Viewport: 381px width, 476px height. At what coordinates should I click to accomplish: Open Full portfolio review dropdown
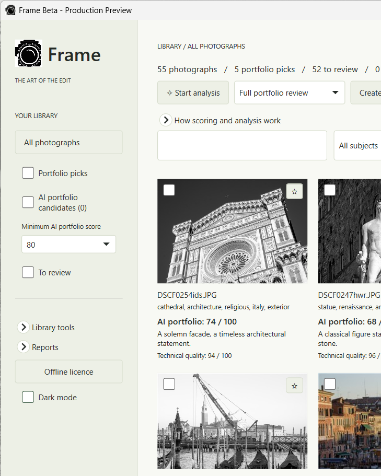pyautogui.click(x=290, y=92)
